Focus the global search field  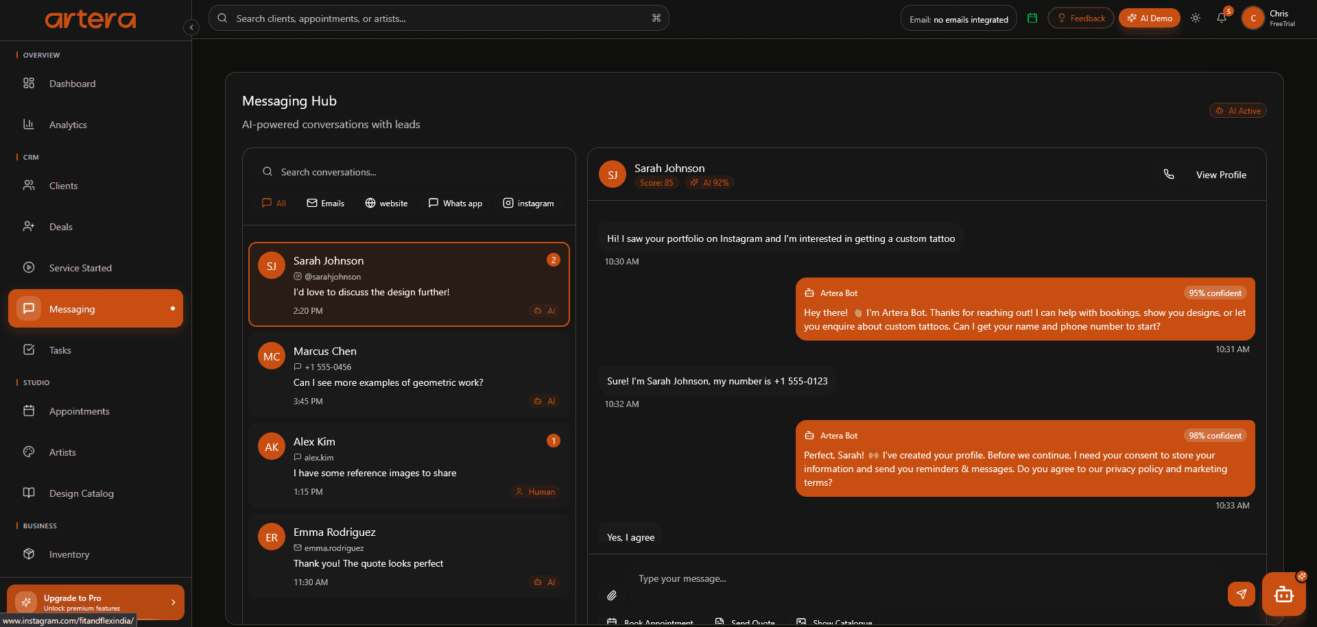point(439,19)
